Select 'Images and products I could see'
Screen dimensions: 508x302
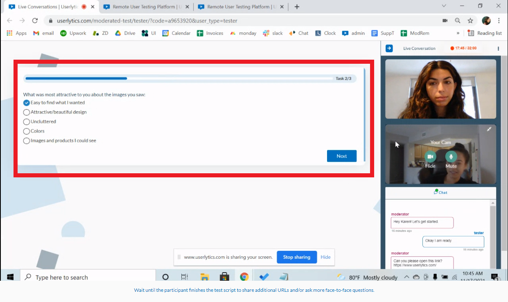(27, 141)
